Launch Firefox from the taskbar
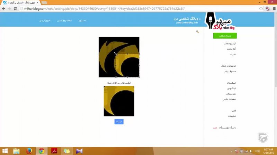 click(x=29, y=151)
